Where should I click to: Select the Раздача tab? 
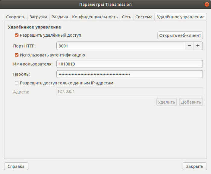[60, 17]
